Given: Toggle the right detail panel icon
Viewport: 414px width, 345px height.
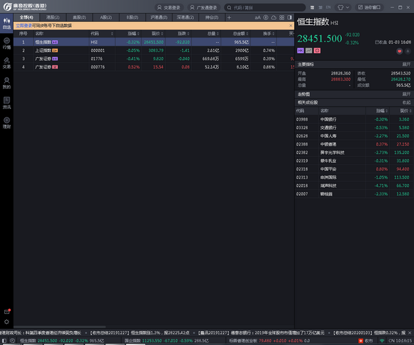Looking at the screenshot, I should (x=290, y=17).
